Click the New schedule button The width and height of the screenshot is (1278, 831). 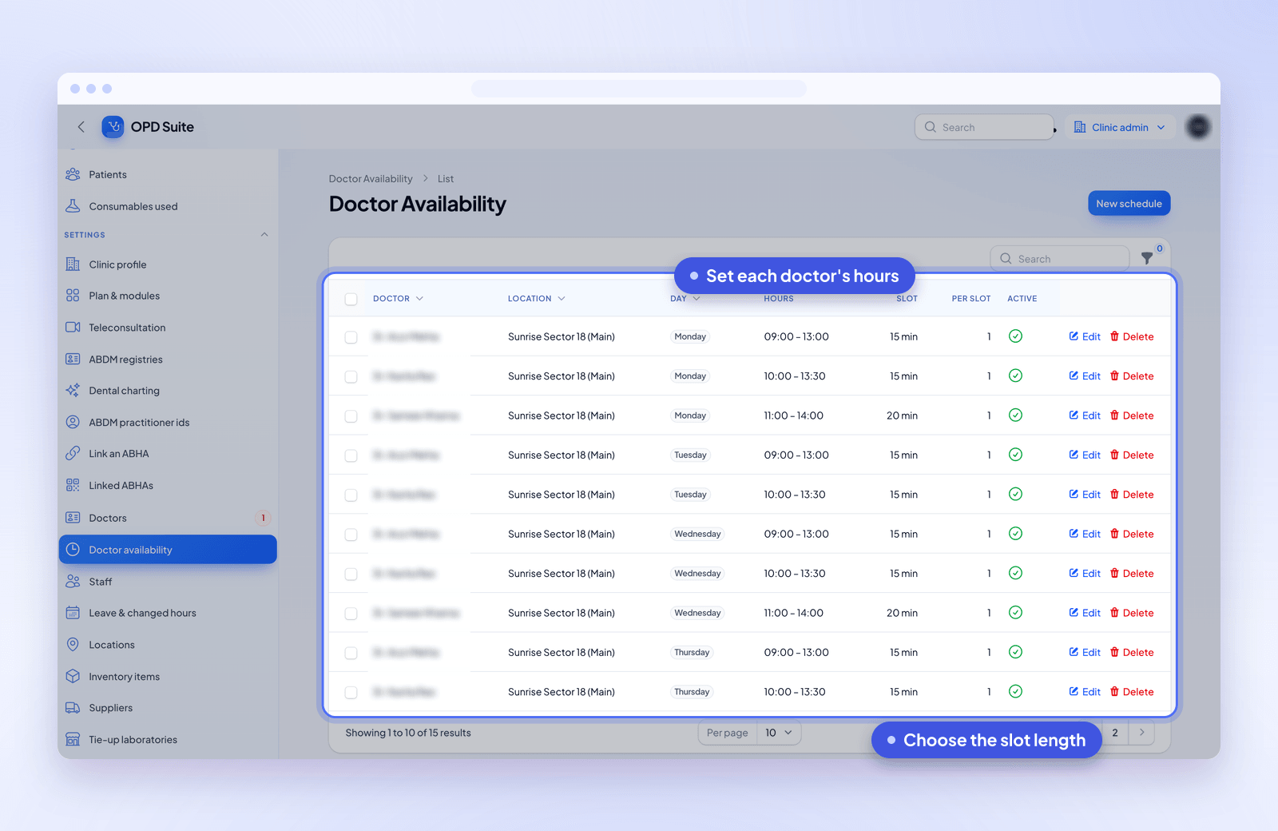pos(1129,204)
